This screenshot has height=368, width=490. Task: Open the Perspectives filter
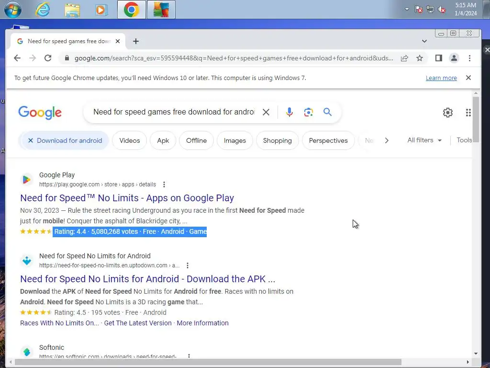[x=328, y=140]
